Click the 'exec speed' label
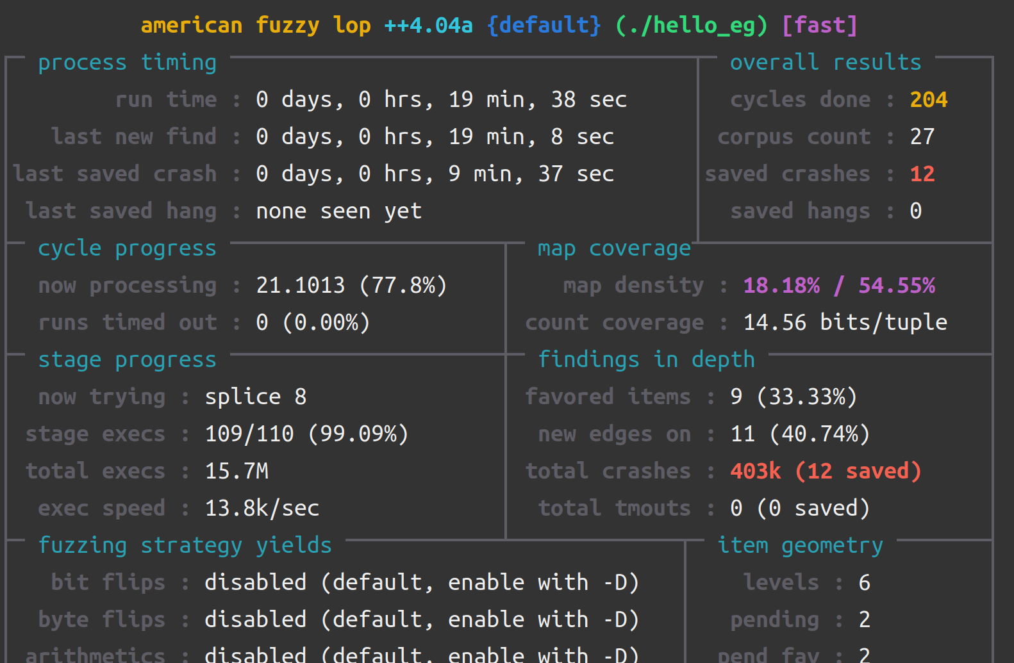This screenshot has width=1014, height=663. (x=102, y=509)
